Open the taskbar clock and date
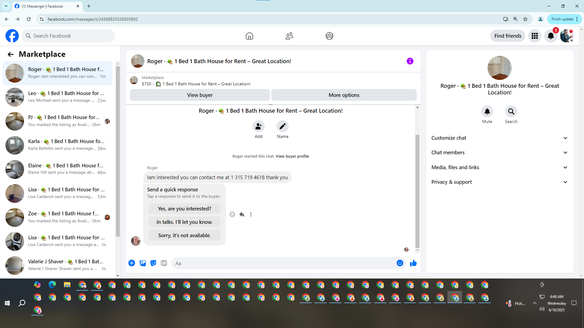Image resolution: width=584 pixels, height=328 pixels. click(557, 303)
